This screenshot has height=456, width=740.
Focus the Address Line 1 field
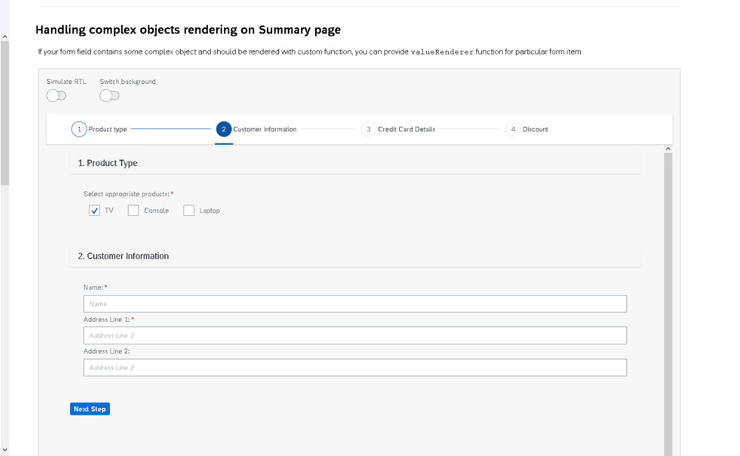355,335
